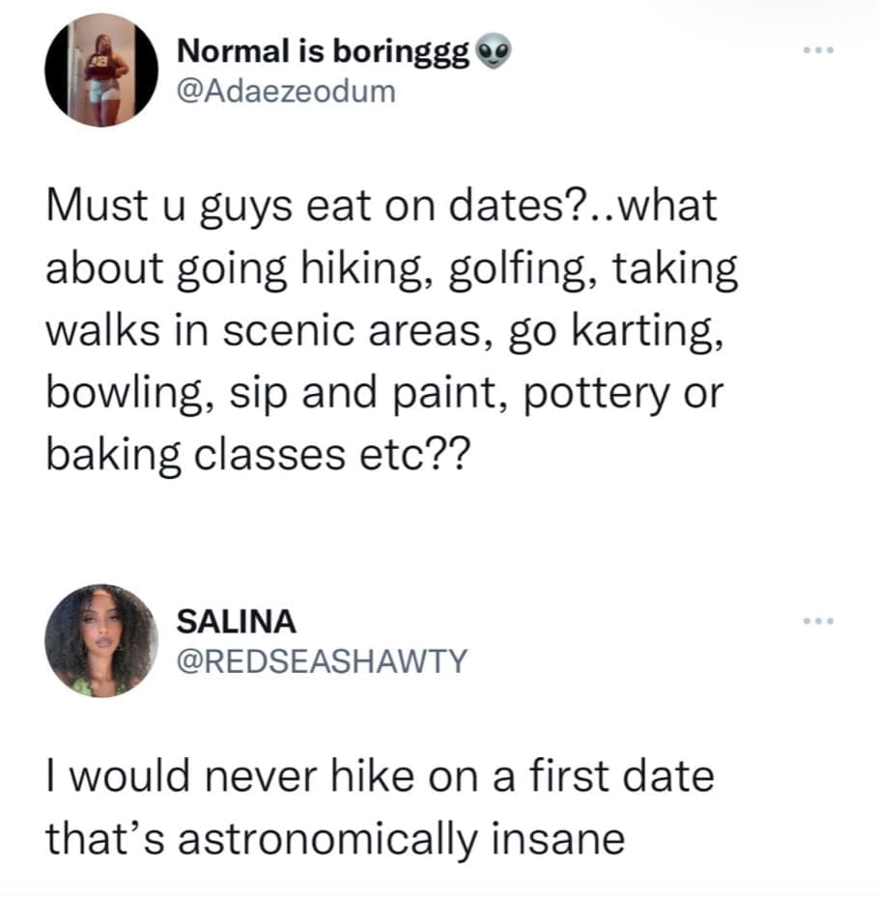Visit the @Adaezeodum handle
The height and width of the screenshot is (898, 879).
pyautogui.click(x=285, y=92)
